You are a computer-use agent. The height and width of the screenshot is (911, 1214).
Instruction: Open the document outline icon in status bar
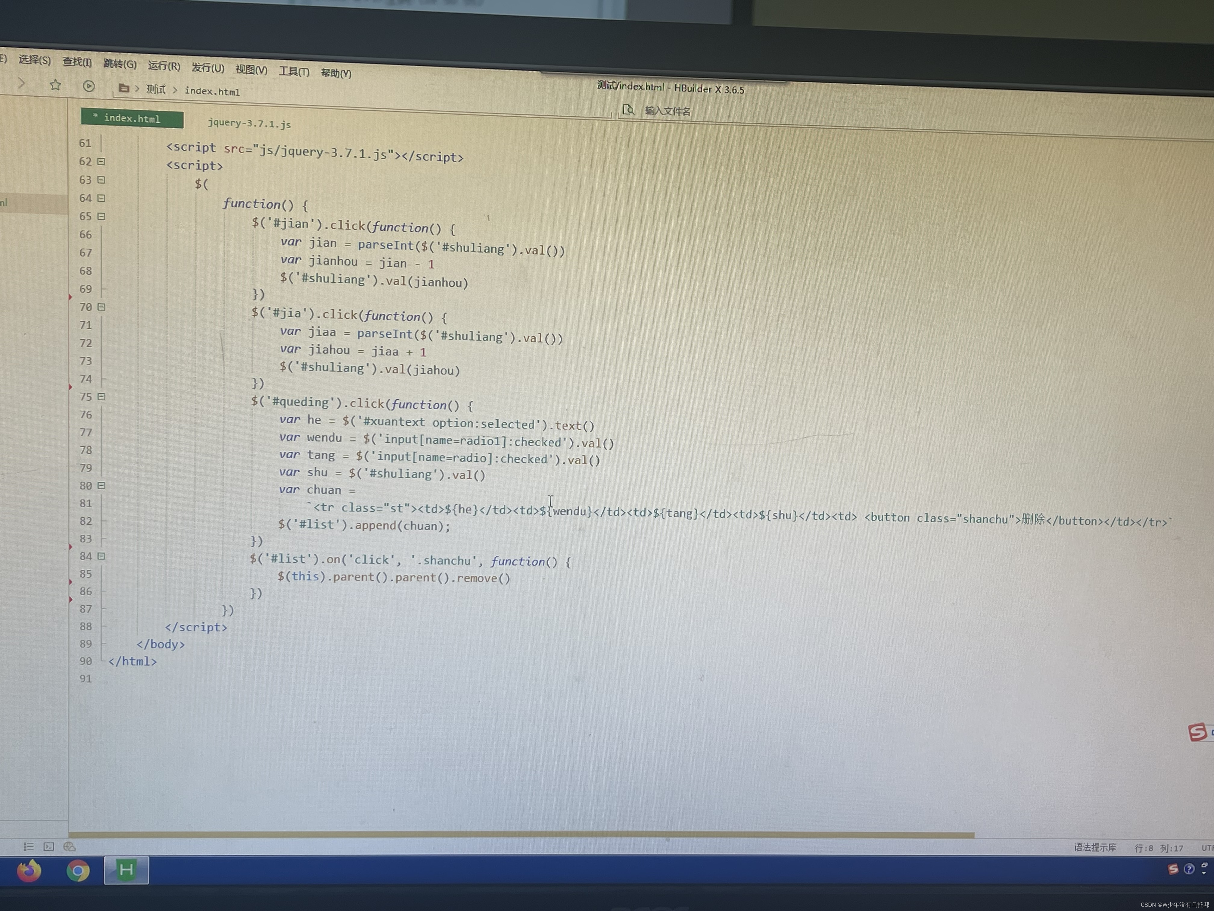coord(28,846)
